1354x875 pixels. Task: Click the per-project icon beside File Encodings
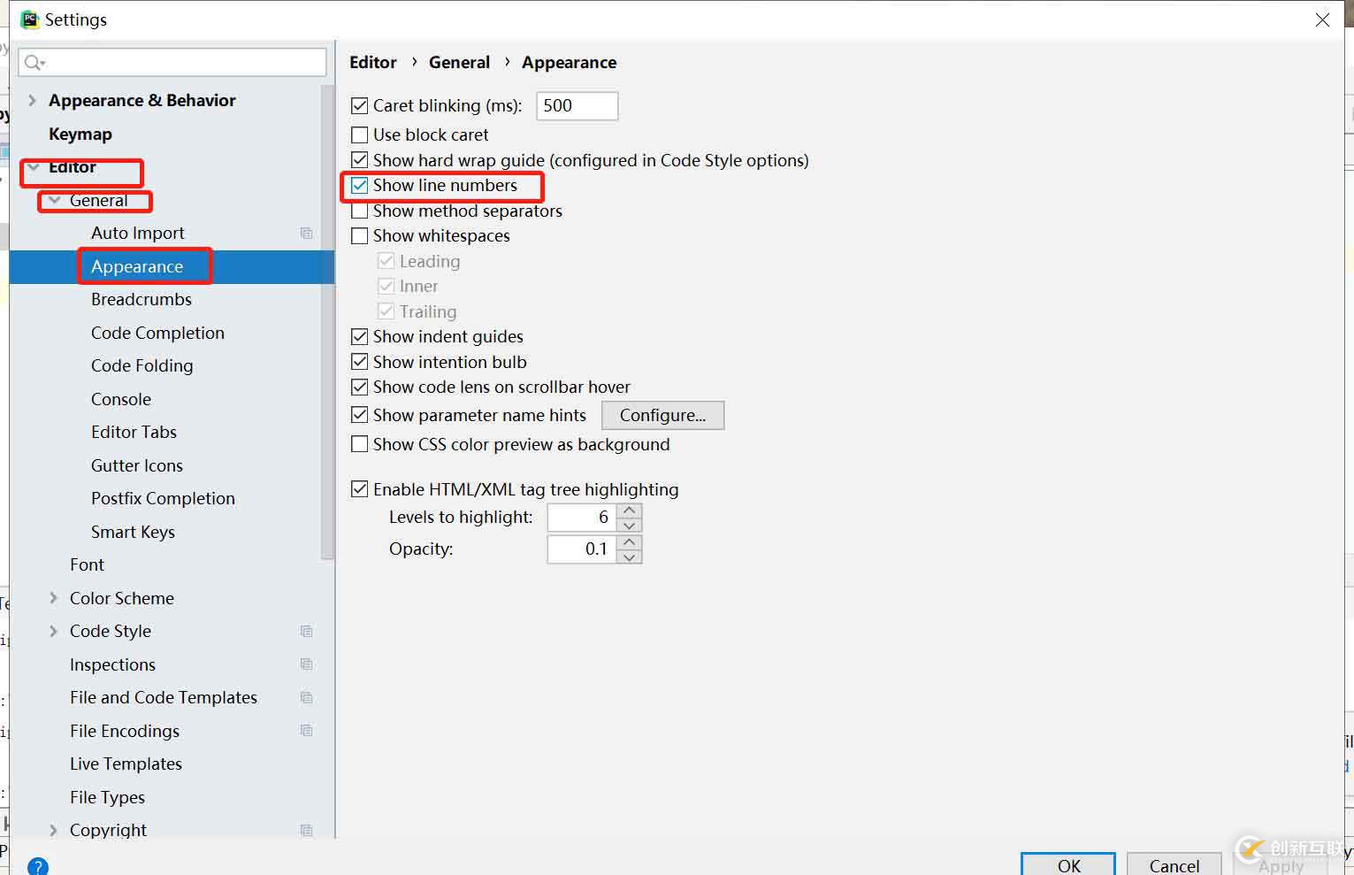click(307, 731)
